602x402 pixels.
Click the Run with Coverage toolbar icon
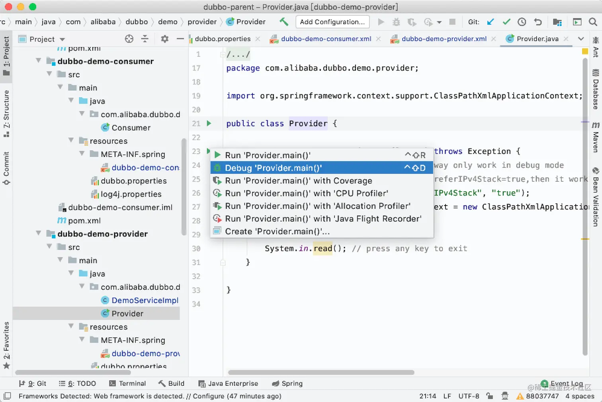coord(412,22)
